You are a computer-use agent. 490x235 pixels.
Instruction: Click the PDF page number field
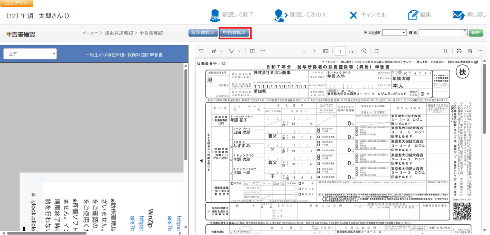click(340, 51)
